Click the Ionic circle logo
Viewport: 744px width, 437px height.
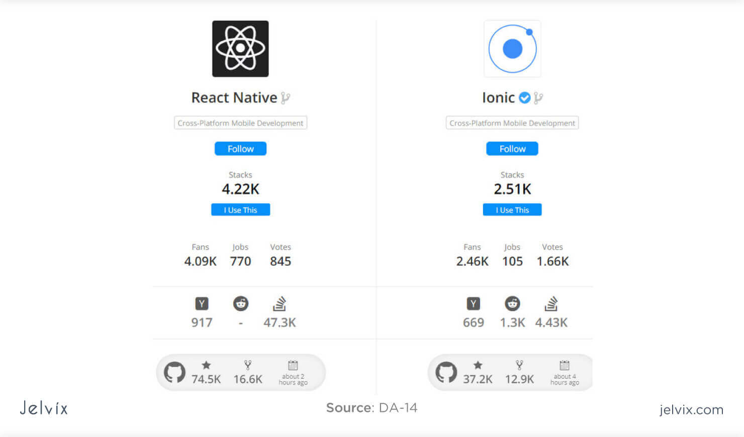tap(512, 48)
